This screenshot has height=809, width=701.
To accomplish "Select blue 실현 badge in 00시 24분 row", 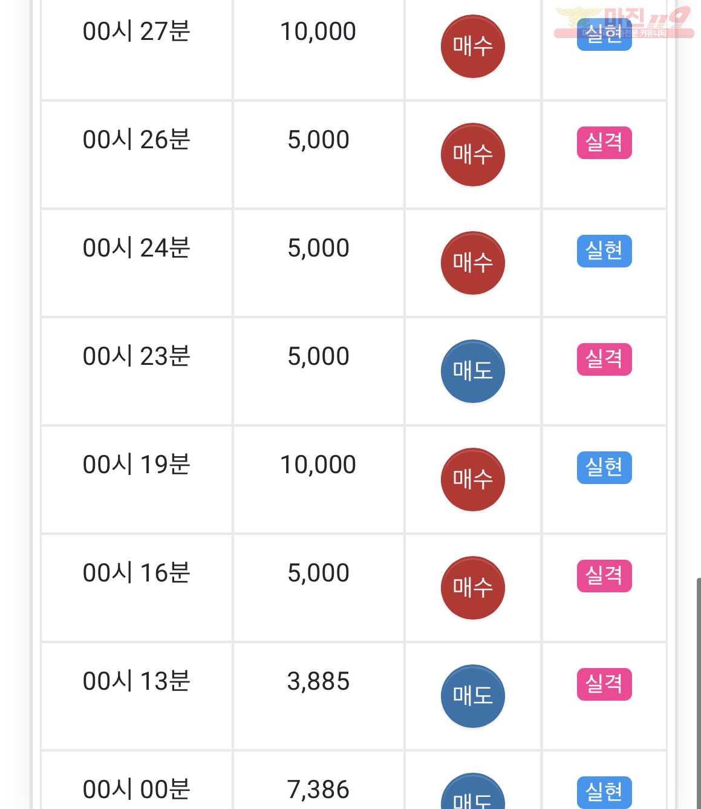I will 604,251.
